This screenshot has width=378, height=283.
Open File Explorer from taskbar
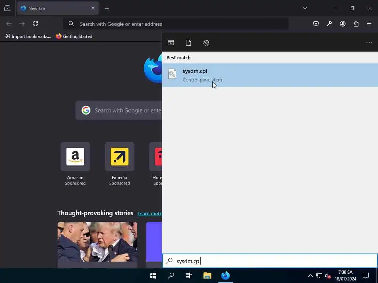207,276
